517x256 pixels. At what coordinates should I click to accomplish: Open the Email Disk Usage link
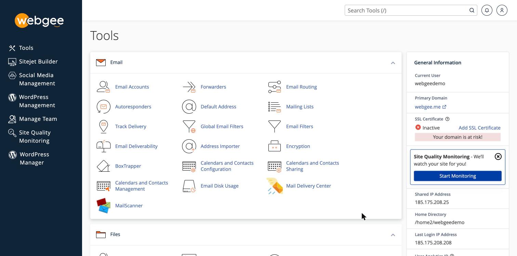(220, 186)
